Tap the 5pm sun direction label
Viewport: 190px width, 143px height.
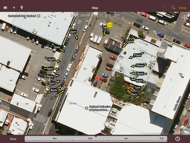(50, 69)
